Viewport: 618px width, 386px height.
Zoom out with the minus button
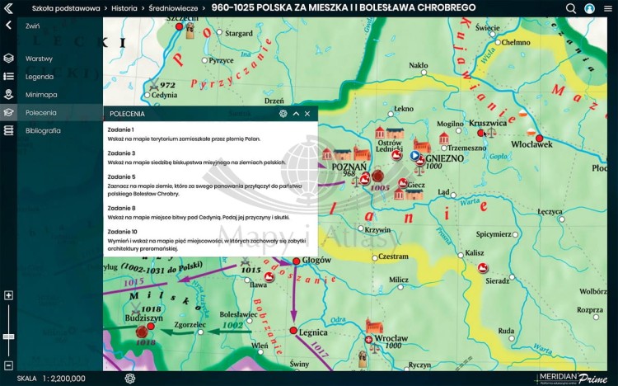[8, 365]
